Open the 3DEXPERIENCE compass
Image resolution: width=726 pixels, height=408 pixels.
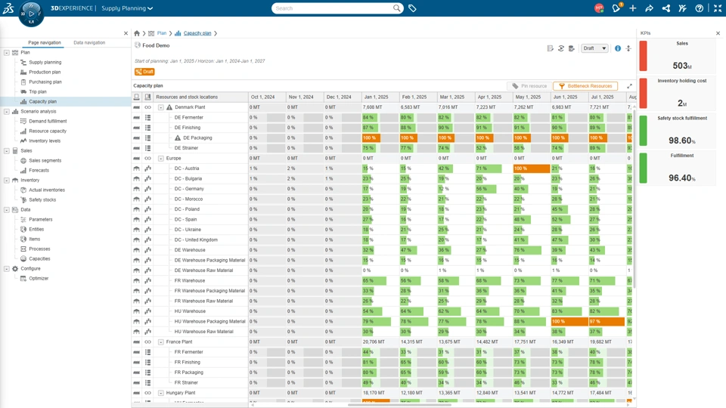[31, 14]
